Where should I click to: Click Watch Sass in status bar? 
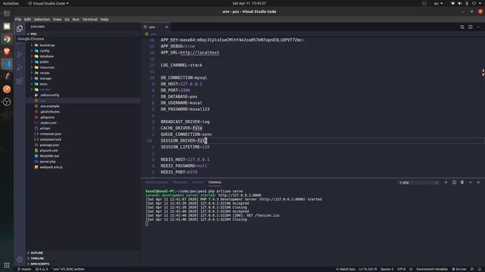coord(346,269)
